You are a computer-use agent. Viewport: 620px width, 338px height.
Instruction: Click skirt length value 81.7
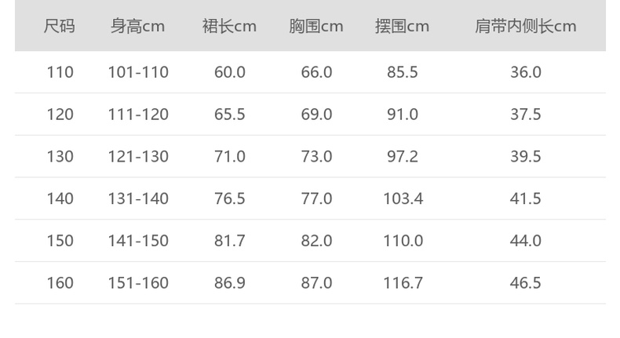click(x=229, y=241)
